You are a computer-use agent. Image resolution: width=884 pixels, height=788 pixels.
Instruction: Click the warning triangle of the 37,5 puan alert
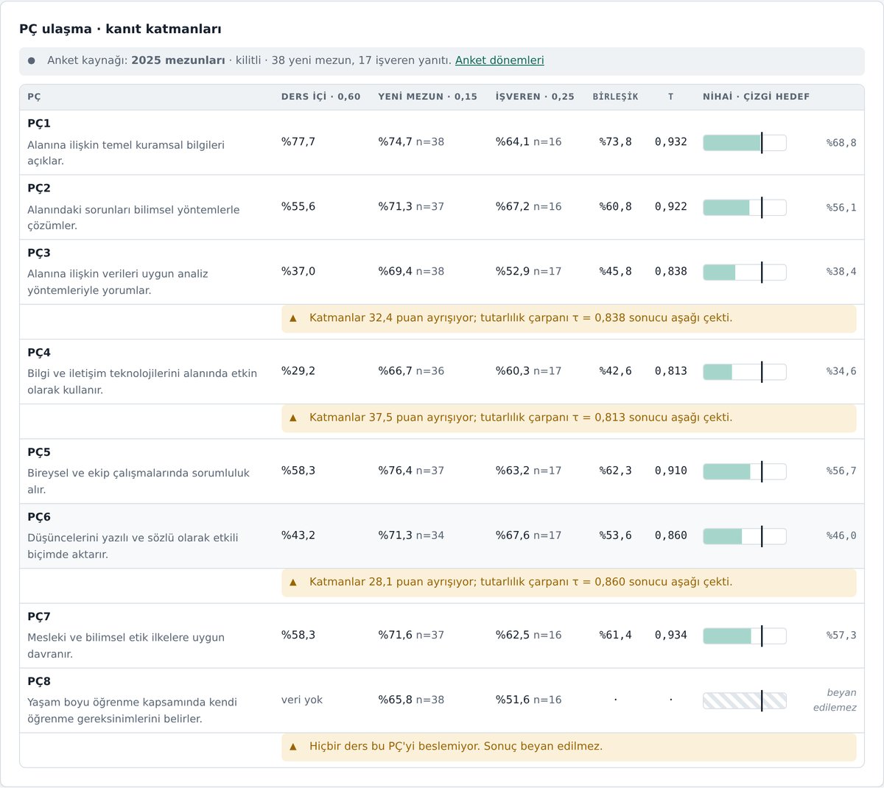coord(293,418)
